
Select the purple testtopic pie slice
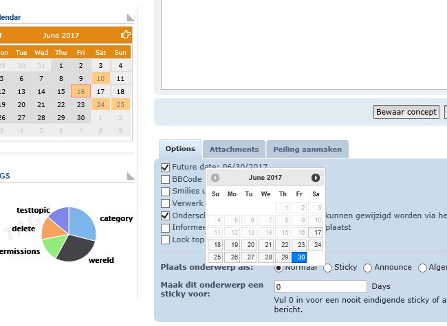click(x=61, y=218)
